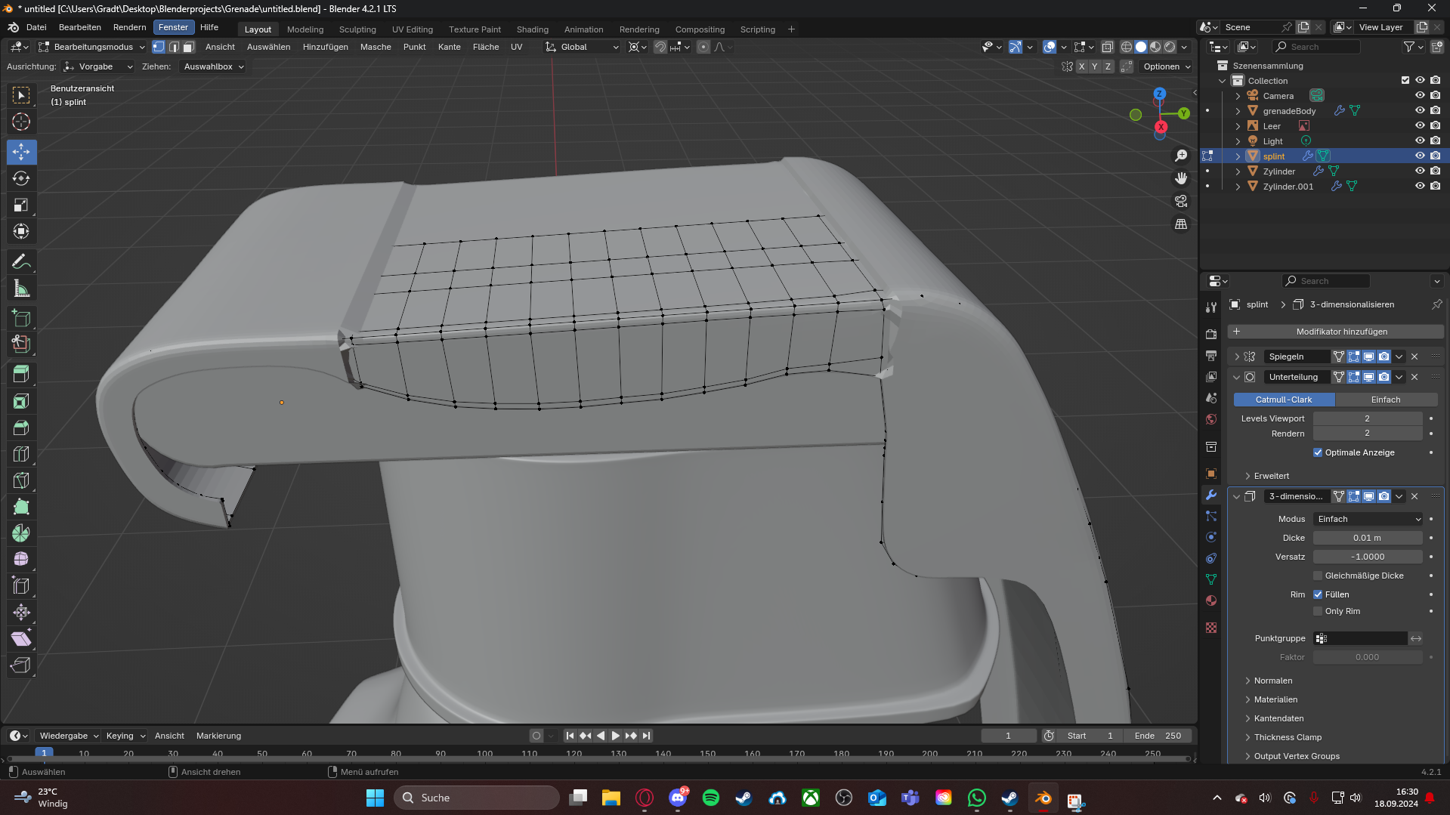The height and width of the screenshot is (815, 1450).
Task: Hide grenadeBody in viewport
Action: click(x=1419, y=111)
